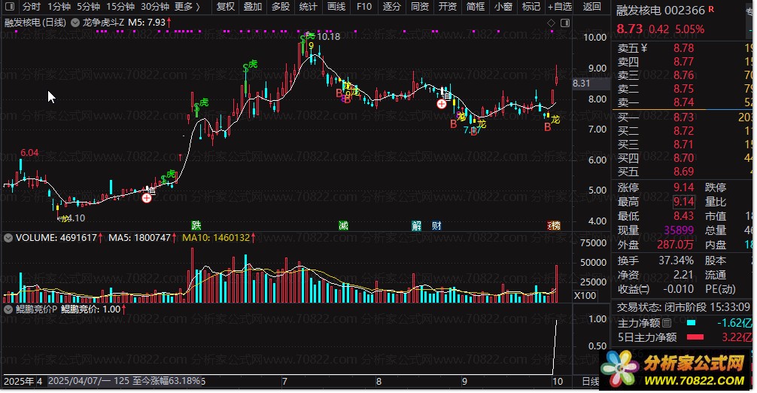
Task: Click the yellow 龙 signal at chart's right end
Action: click(x=555, y=119)
